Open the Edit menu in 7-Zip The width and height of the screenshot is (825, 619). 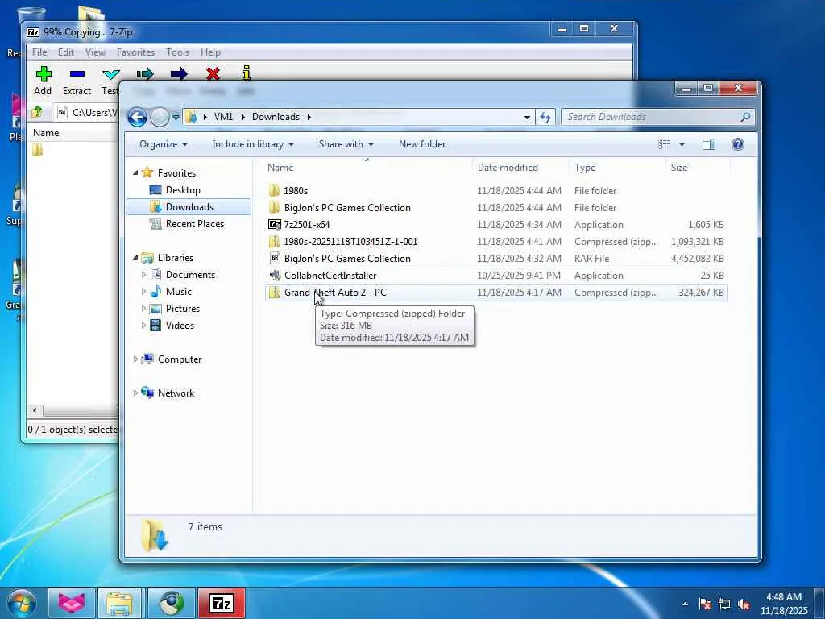tap(66, 52)
